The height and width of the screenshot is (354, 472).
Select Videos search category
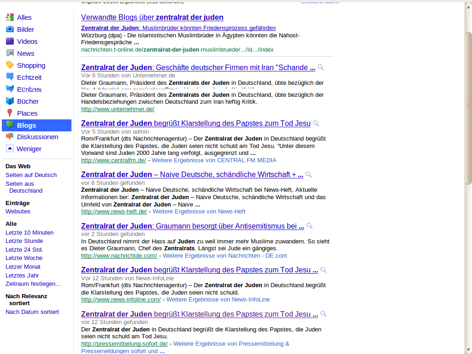[27, 41]
